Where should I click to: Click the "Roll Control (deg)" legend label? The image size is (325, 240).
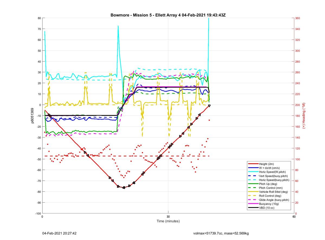tap(270, 196)
